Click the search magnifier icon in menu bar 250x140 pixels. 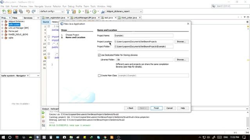213,6
